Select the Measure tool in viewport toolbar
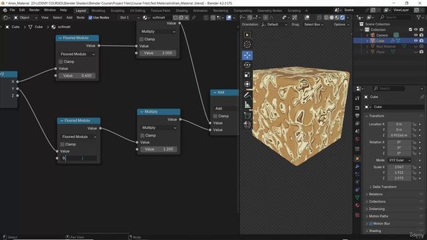 tap(248, 105)
